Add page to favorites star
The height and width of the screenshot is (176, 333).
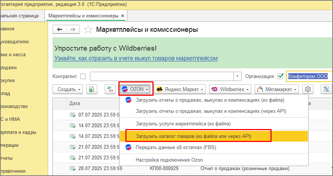click(x=88, y=30)
